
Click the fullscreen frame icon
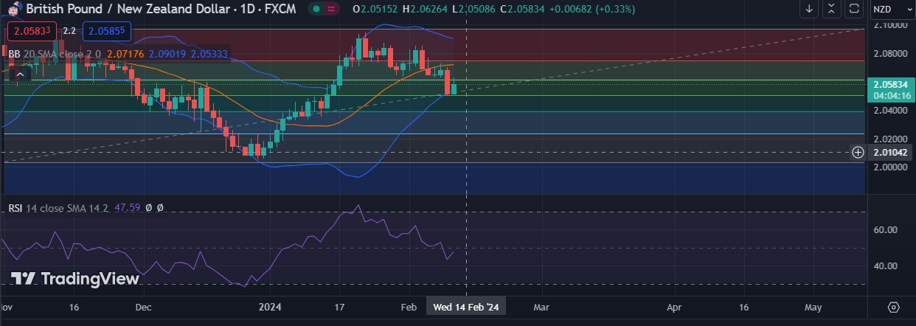coord(855,9)
